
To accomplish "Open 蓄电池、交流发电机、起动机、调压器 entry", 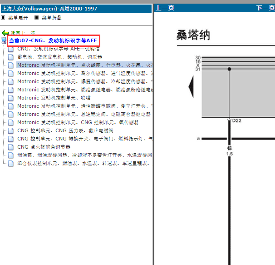I will coord(59,57).
